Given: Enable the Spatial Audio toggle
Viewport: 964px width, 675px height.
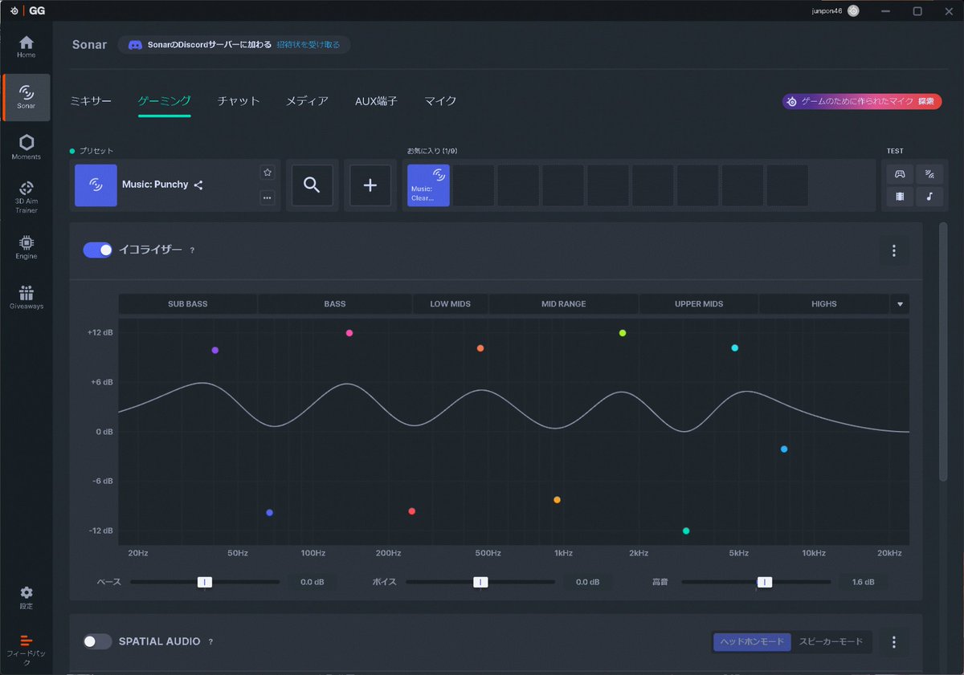Looking at the screenshot, I should click(98, 641).
